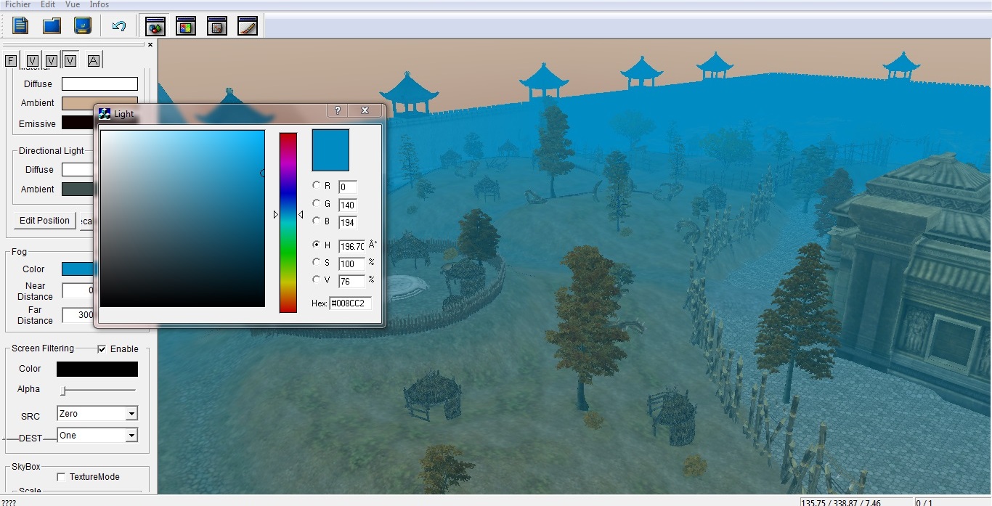
Task: Click the undo arrow icon
Action: click(x=119, y=26)
